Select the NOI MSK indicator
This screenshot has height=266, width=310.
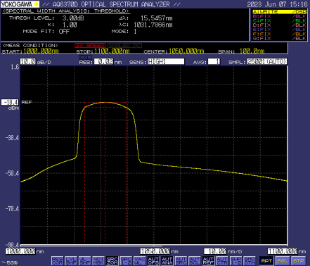(x=98, y=260)
